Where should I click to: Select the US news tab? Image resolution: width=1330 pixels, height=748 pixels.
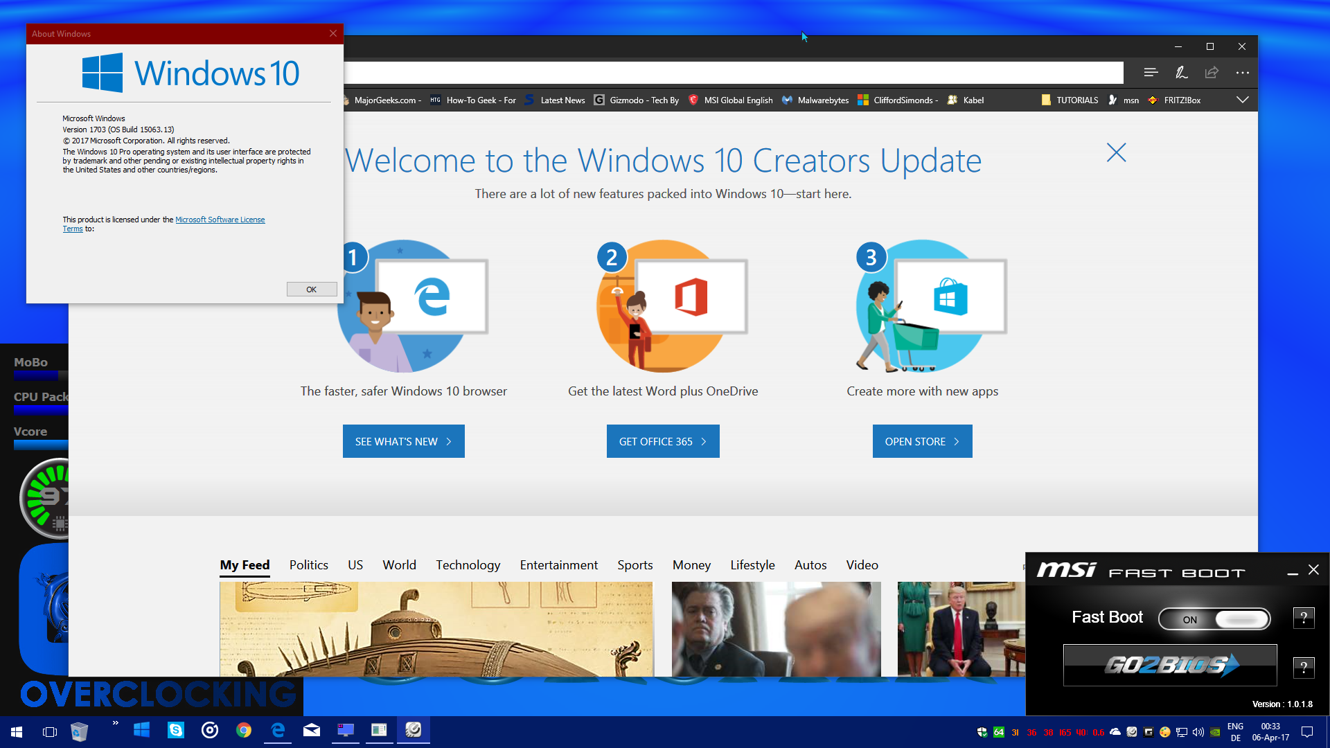click(355, 565)
